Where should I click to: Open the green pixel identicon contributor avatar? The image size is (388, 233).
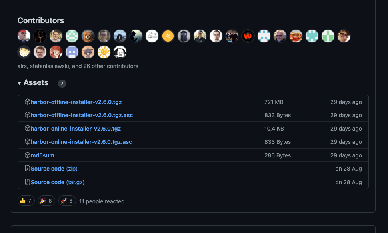coord(72,36)
